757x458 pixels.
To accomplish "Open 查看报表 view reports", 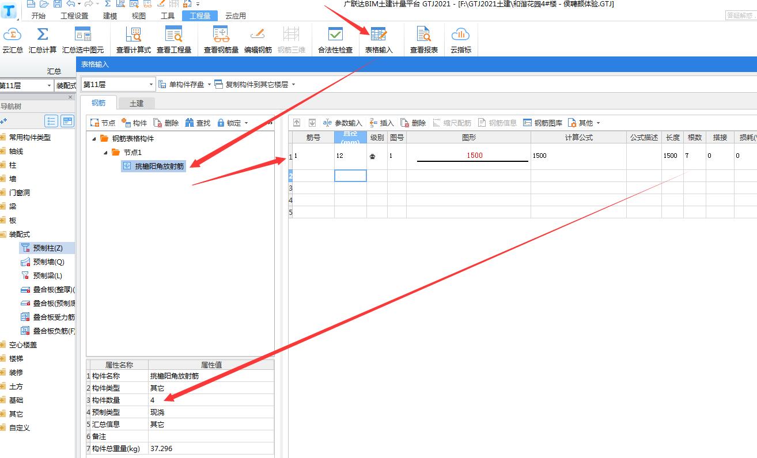I will (x=423, y=39).
